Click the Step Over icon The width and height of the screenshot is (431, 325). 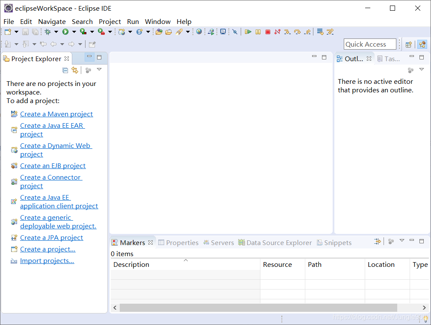(297, 32)
